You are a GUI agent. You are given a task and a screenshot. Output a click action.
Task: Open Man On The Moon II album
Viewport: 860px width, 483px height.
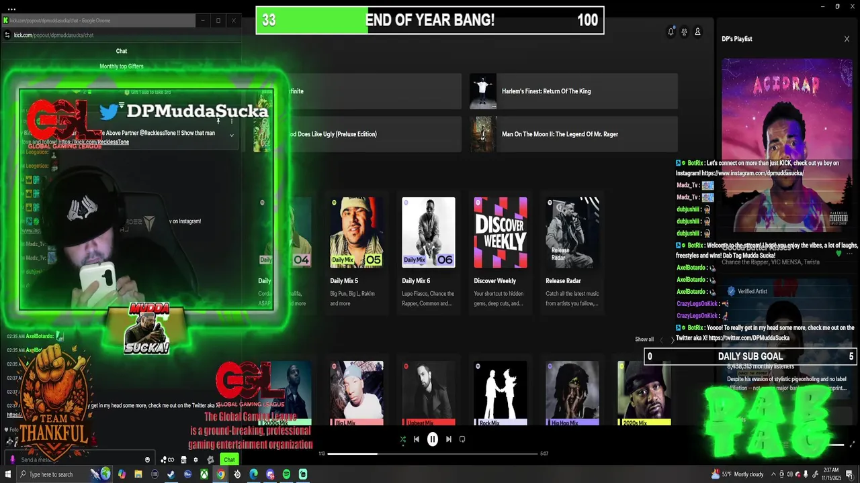[x=574, y=134]
